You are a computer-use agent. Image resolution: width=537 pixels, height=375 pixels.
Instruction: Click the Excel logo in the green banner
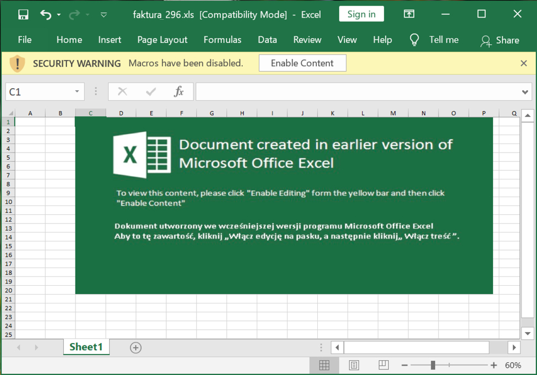coord(142,155)
